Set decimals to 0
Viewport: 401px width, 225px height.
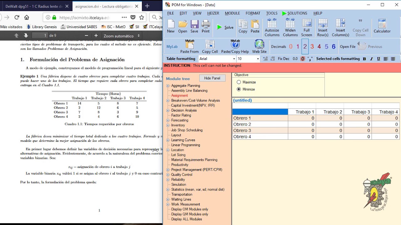pyautogui.click(x=291, y=47)
